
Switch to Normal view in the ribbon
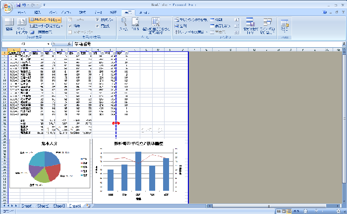coord(9,24)
